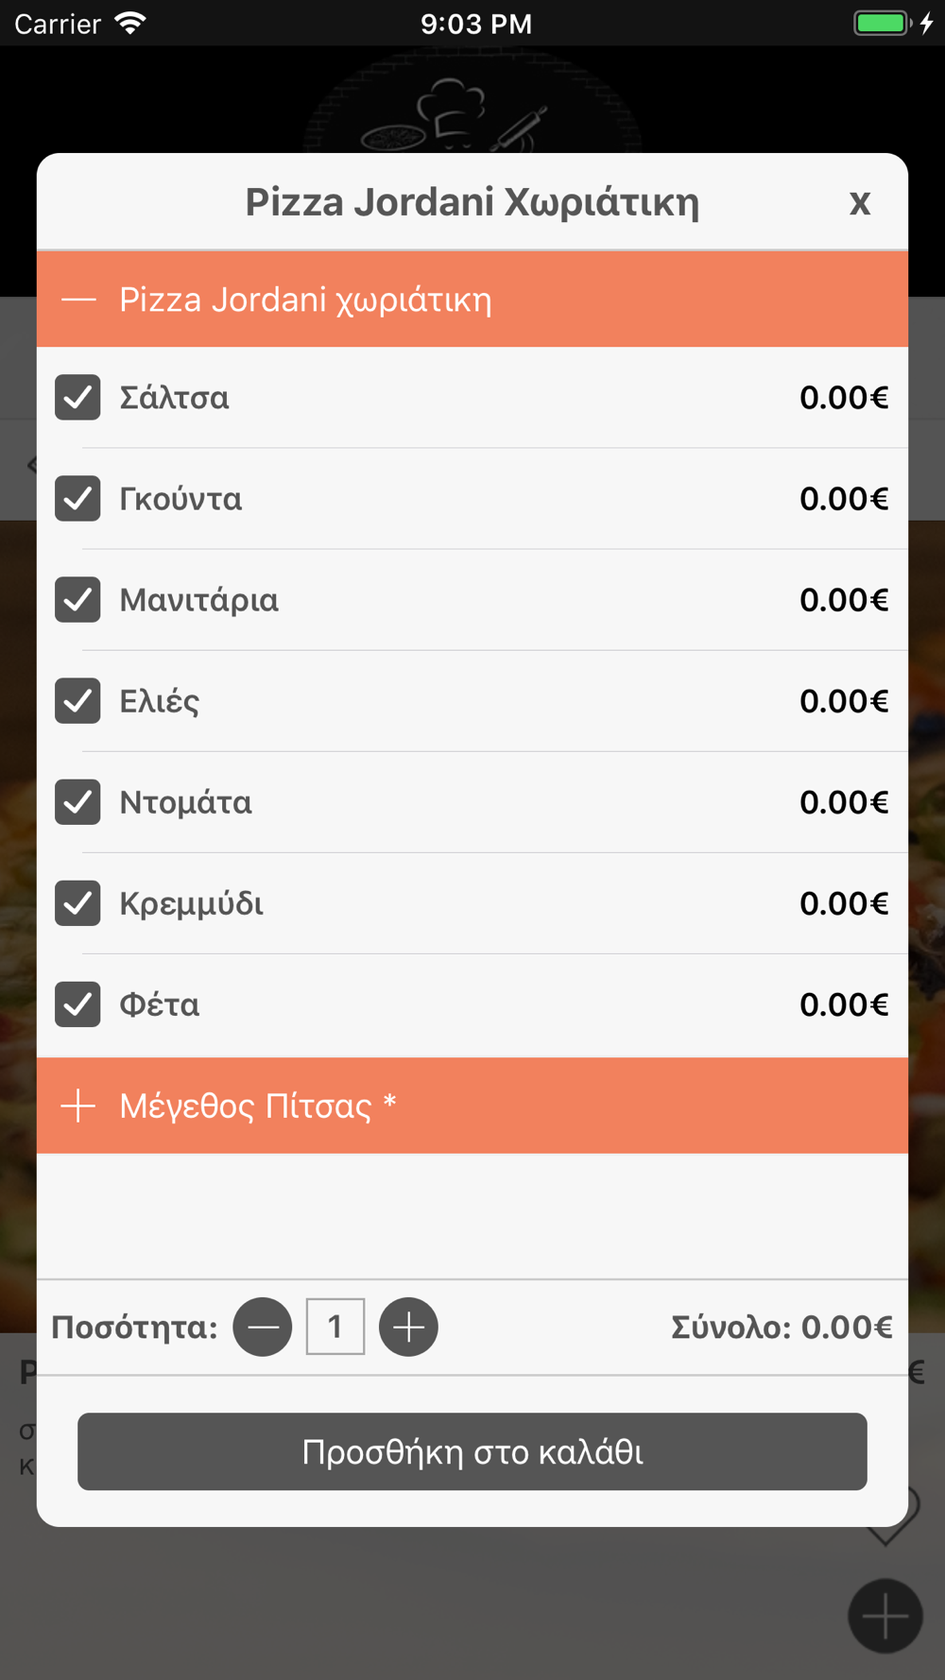Expand the Μέγεθος Πίτσας section

tap(472, 1106)
